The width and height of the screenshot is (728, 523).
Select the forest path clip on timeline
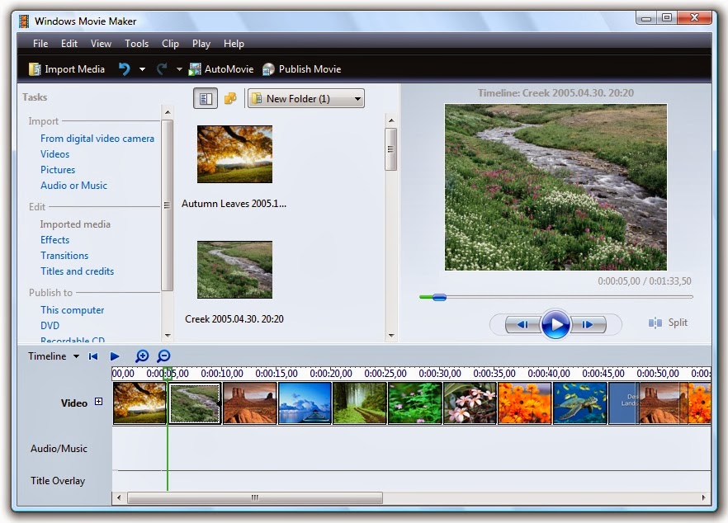pos(360,403)
